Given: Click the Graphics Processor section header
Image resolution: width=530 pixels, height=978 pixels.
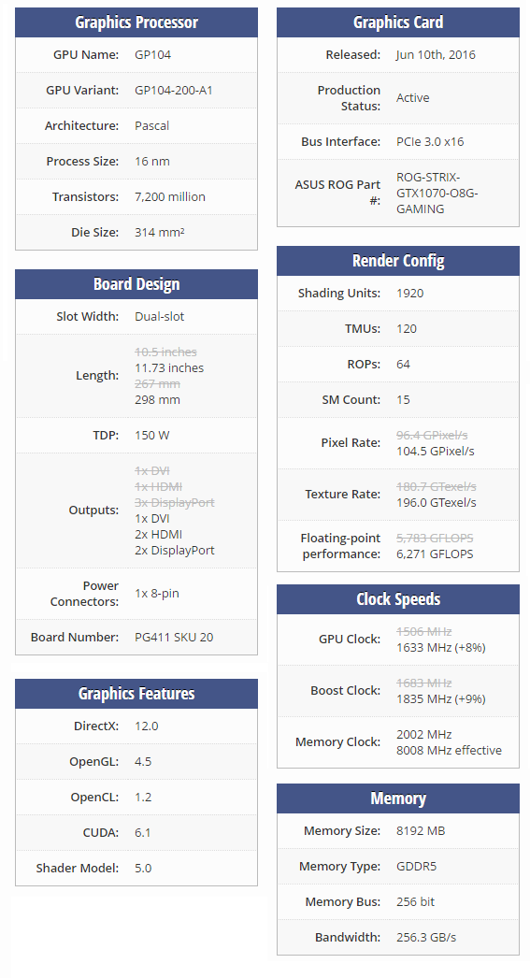Looking at the screenshot, I should coord(136,22).
